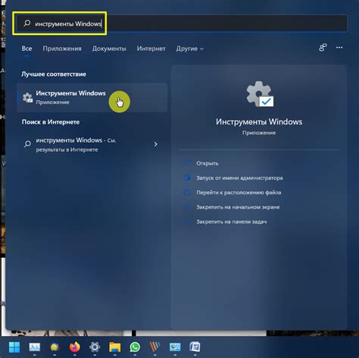The width and height of the screenshot is (359, 358).
Task: Open the three-dots more options menu
Action: [339, 48]
